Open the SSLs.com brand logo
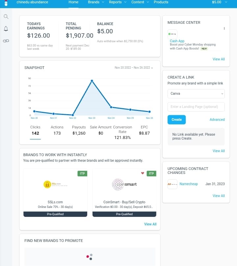 point(55,184)
